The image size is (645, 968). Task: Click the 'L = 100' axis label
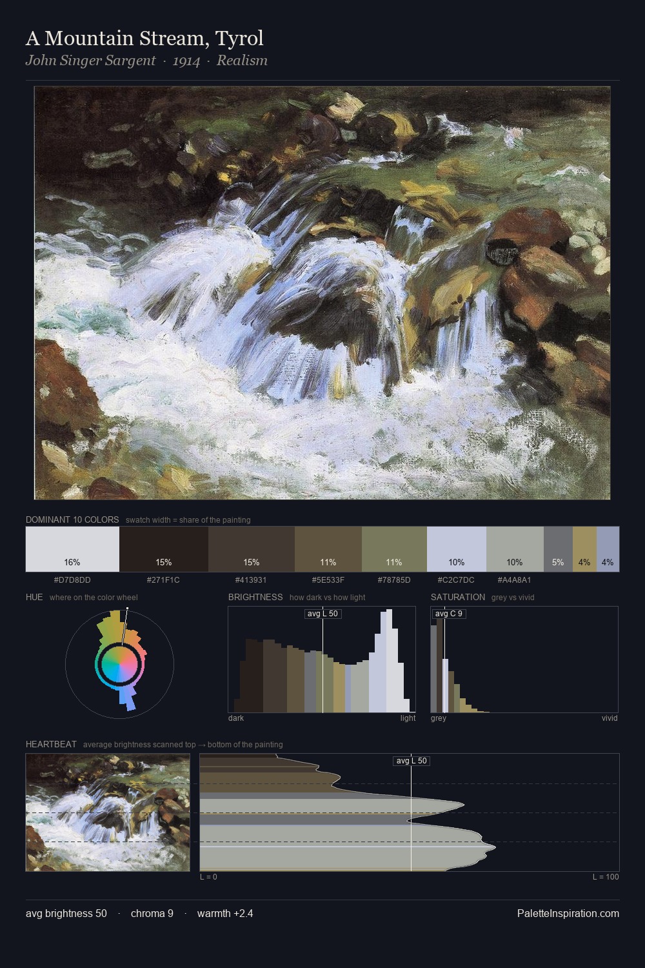[x=606, y=877]
